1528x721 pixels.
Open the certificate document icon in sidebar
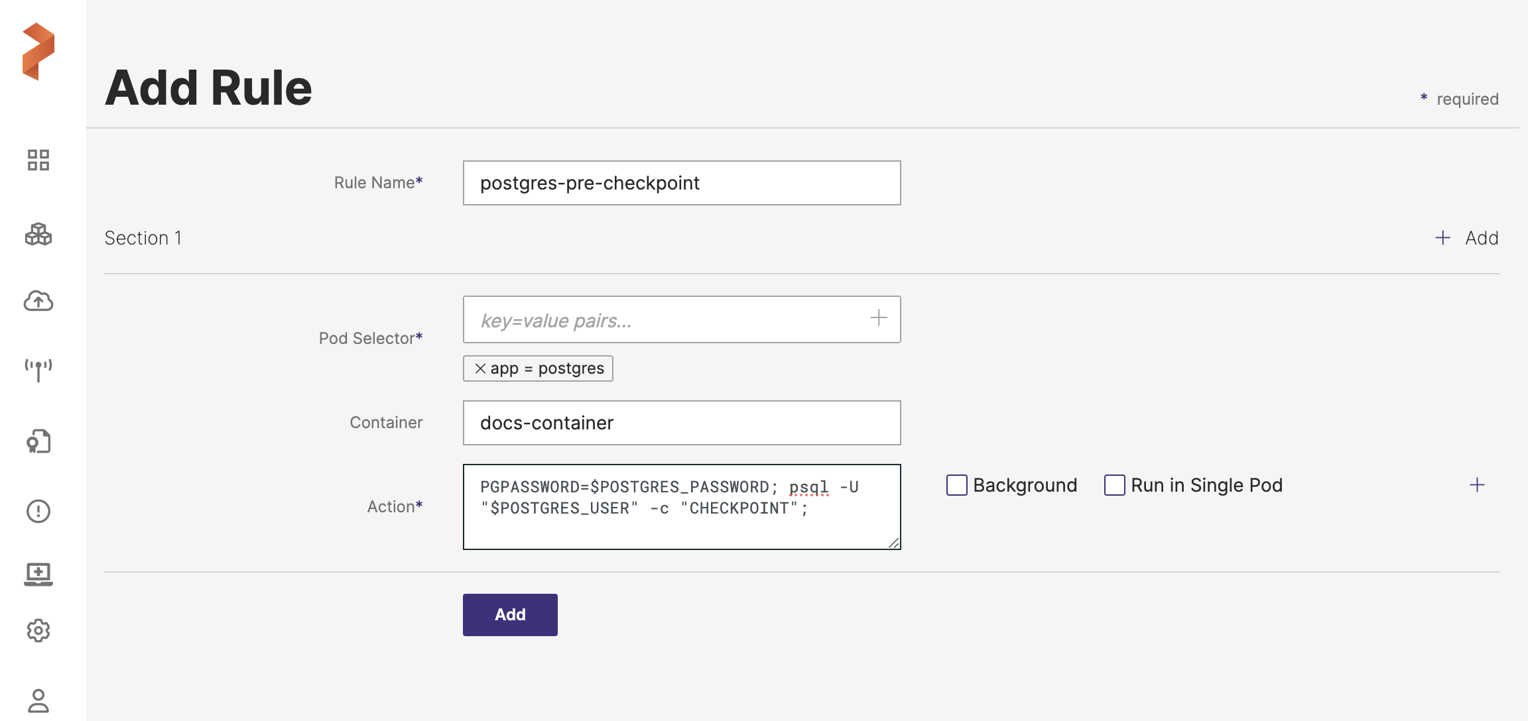pyautogui.click(x=38, y=441)
